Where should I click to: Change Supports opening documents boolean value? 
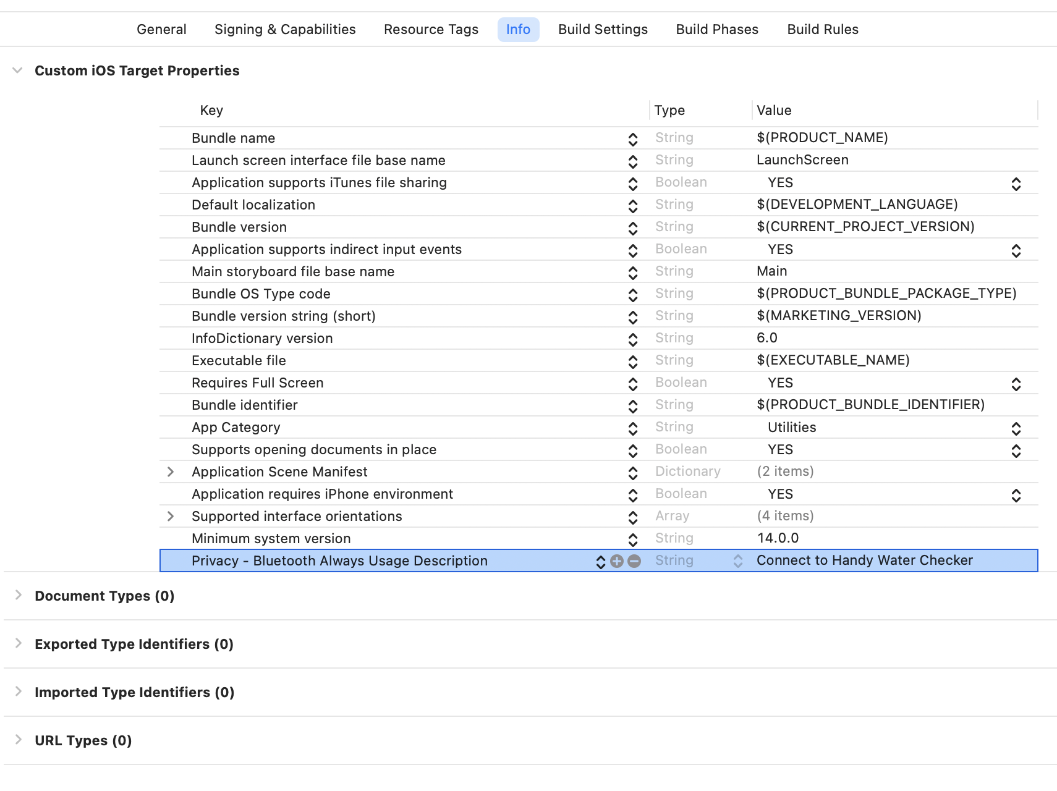(1016, 450)
